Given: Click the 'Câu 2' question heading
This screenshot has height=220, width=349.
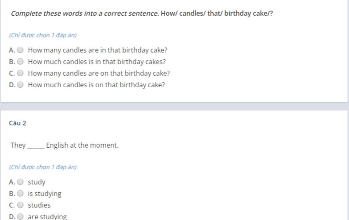Looking at the screenshot, I should (x=18, y=123).
